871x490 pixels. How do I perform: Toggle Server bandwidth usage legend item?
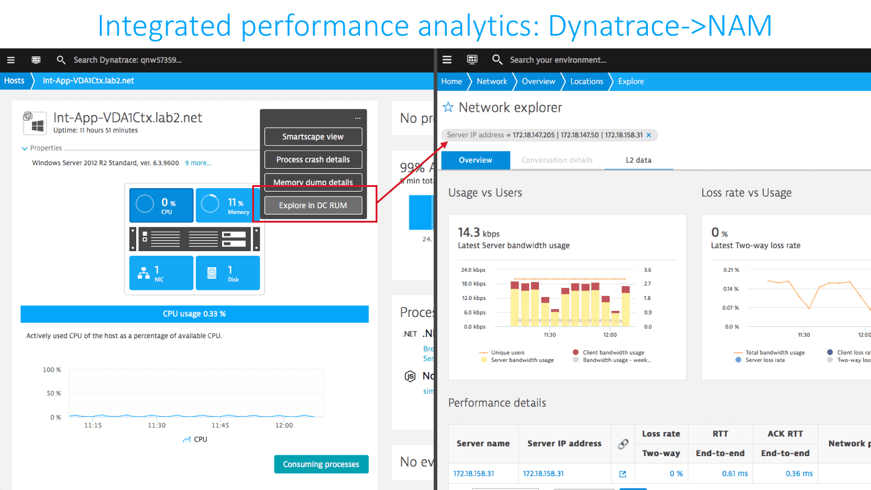pyautogui.click(x=516, y=360)
